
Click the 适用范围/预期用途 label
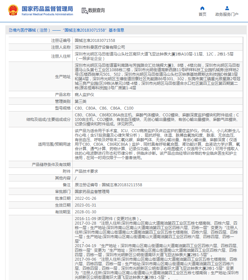click(x=54, y=144)
